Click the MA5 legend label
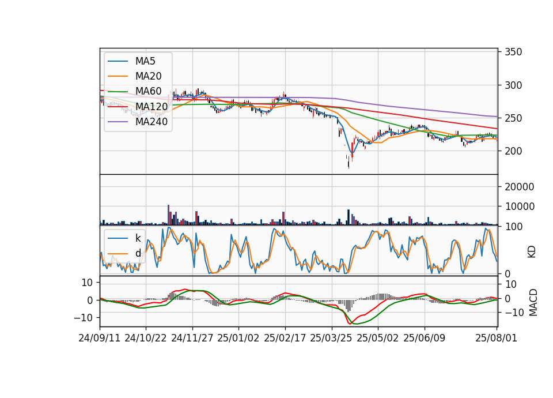Image resolution: width=553 pixels, height=398 pixels. point(145,61)
